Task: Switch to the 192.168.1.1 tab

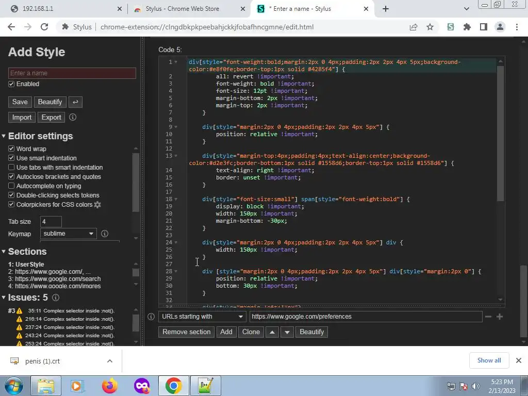Action: pos(65,9)
